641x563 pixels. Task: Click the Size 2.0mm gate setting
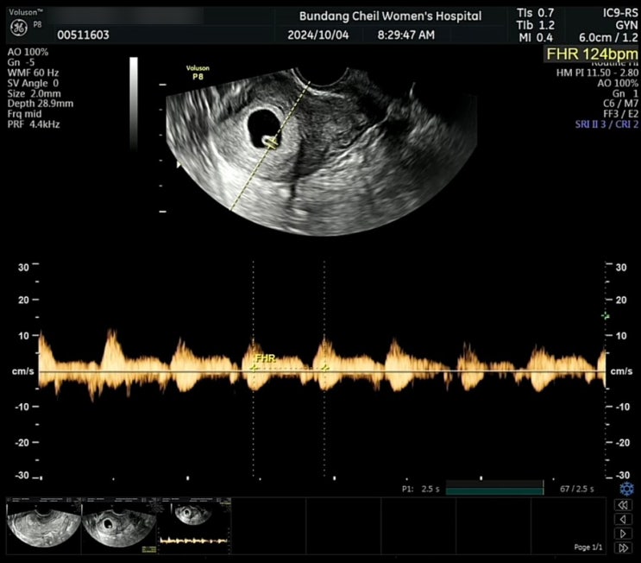tap(34, 94)
